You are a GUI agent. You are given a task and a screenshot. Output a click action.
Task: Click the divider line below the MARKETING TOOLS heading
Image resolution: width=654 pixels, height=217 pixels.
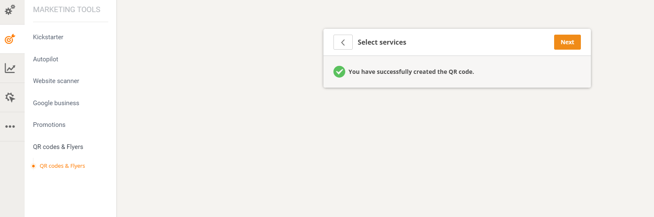tap(70, 22)
